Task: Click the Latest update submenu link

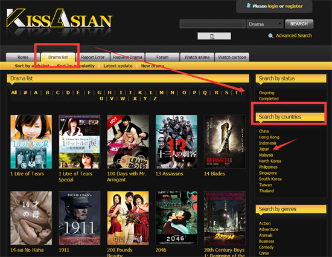Action: [x=118, y=66]
